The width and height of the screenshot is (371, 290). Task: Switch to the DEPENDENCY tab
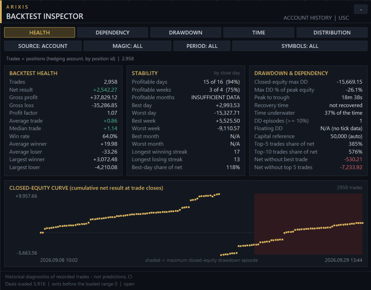113,32
